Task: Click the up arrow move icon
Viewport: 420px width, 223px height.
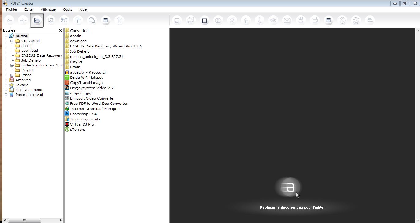Action: click(x=246, y=21)
